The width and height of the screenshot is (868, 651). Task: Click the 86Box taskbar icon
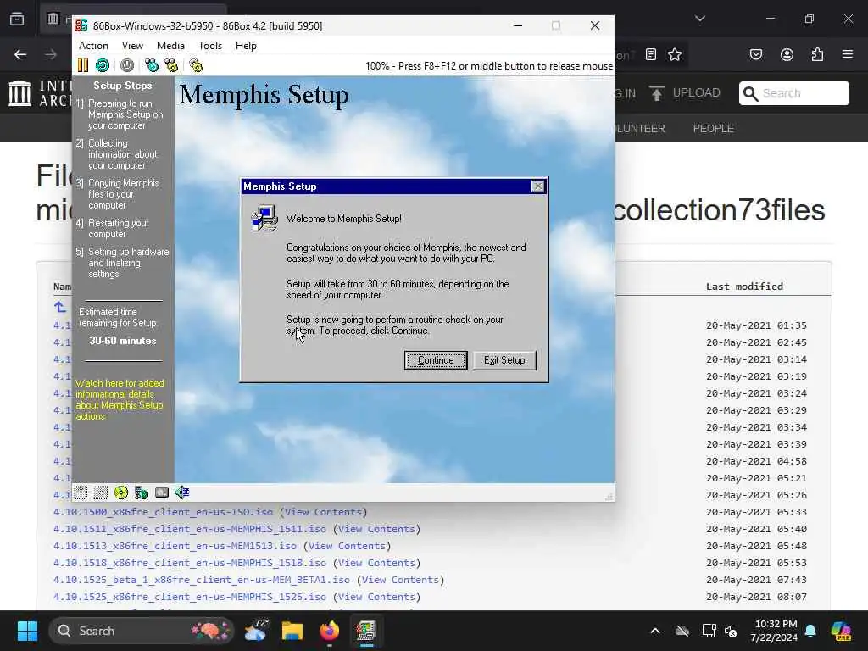click(366, 631)
